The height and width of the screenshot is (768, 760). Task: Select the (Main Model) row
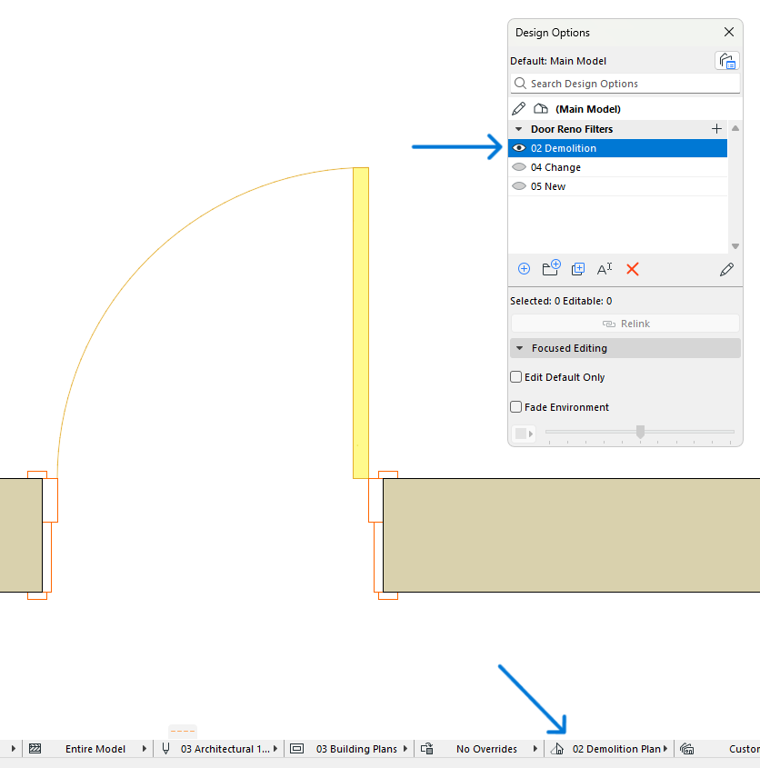(625, 109)
